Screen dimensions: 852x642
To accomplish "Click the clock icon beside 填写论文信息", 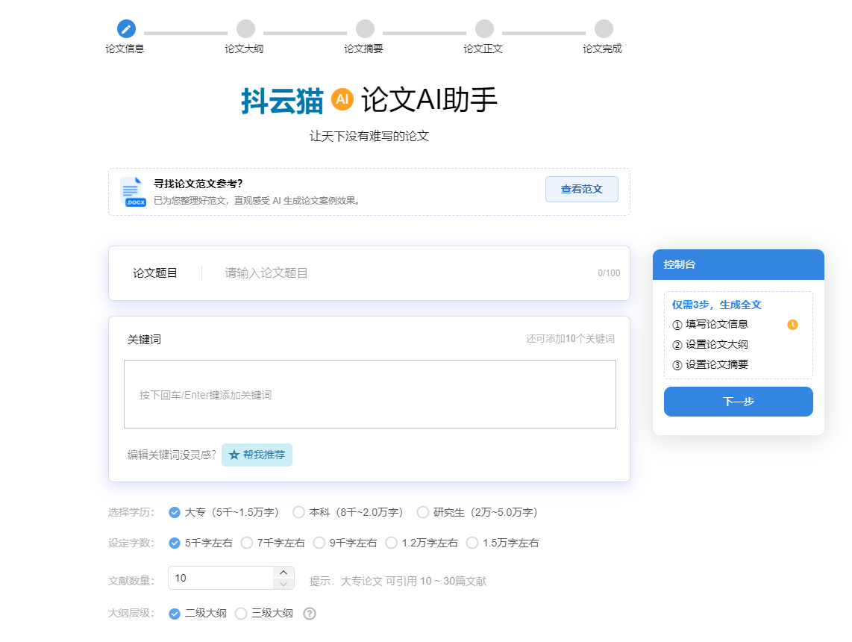I will [794, 324].
